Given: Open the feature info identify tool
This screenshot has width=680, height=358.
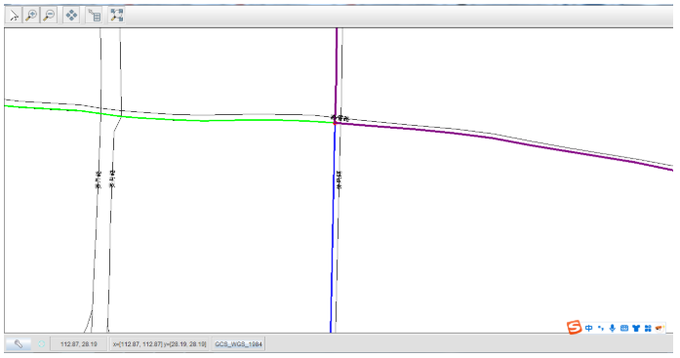Looking at the screenshot, I should [94, 16].
